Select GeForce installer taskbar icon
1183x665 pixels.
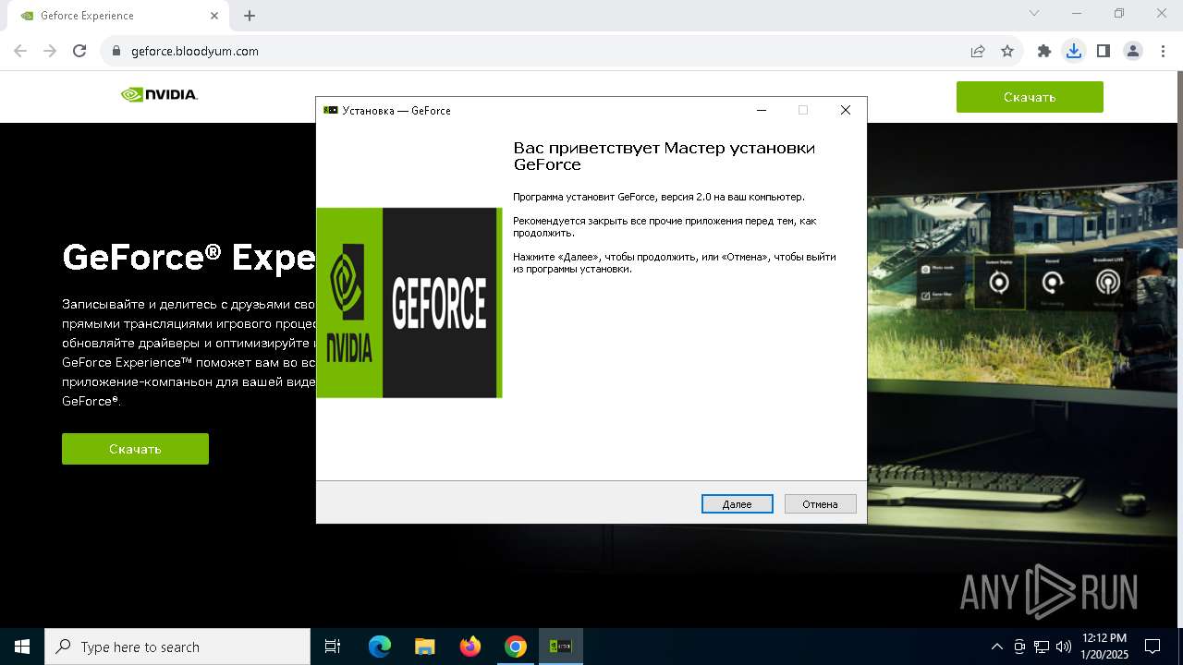[560, 647]
